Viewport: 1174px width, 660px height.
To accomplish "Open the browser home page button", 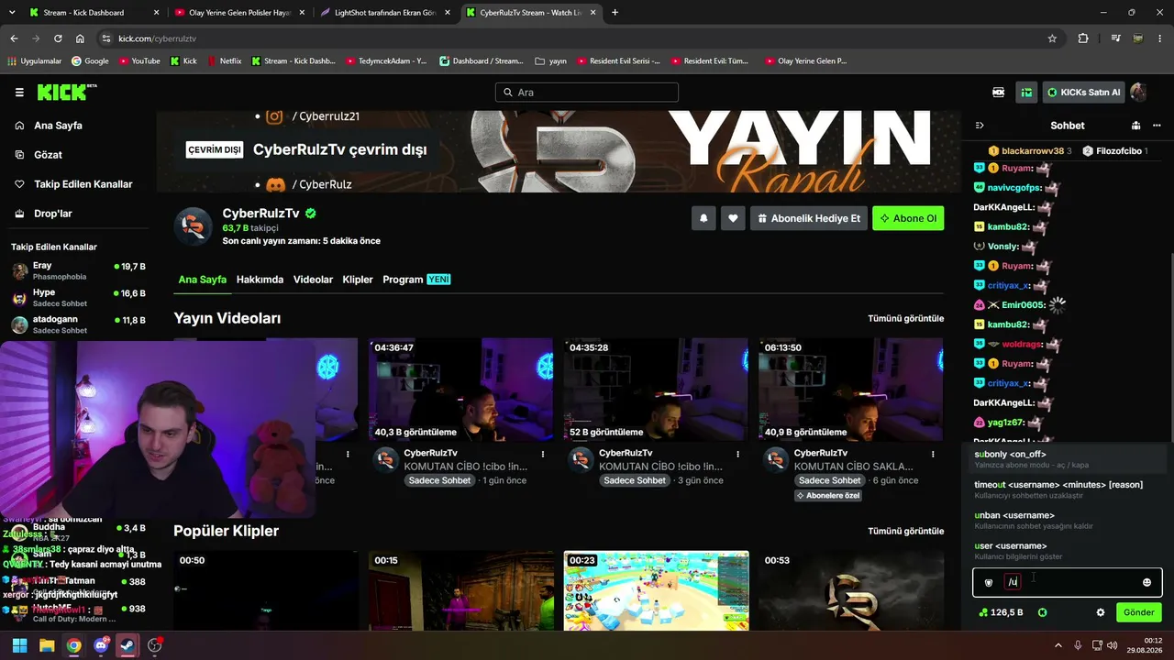I will [80, 38].
